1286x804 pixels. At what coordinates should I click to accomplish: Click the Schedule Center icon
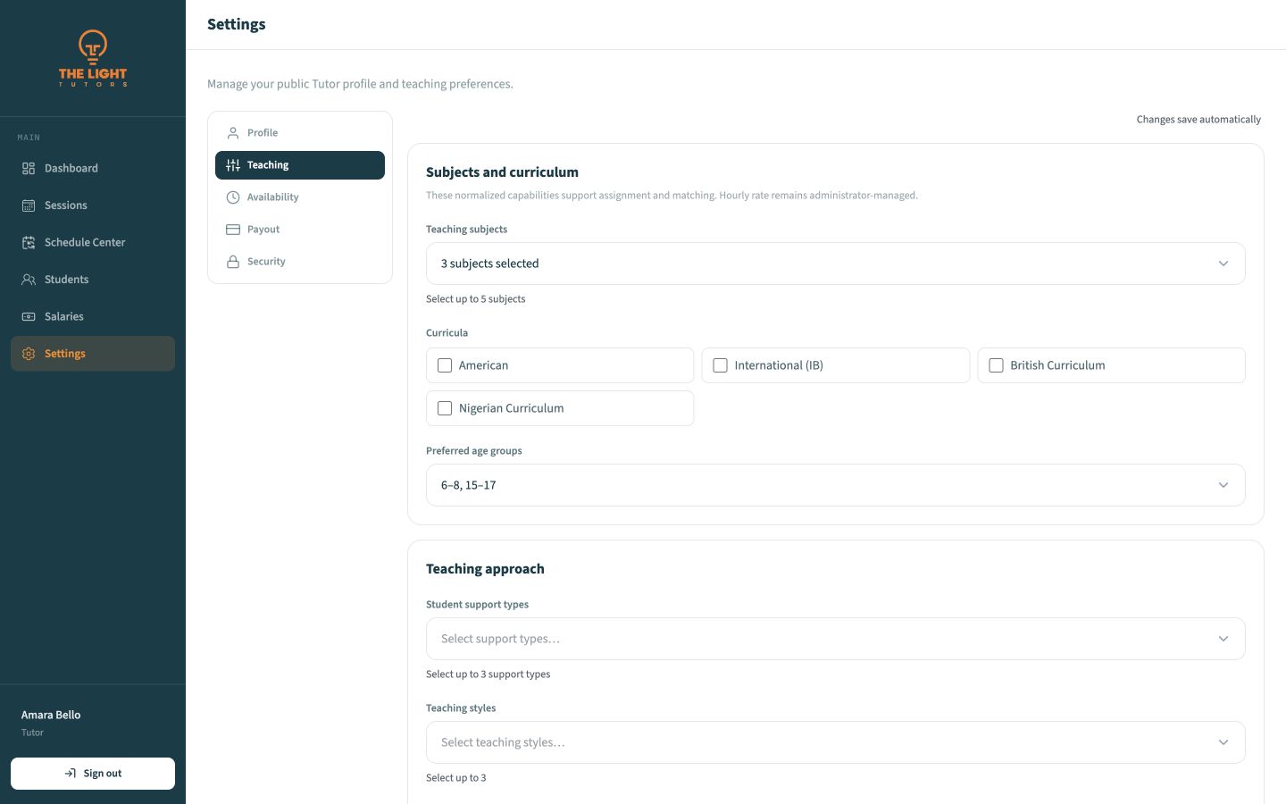[x=29, y=242]
